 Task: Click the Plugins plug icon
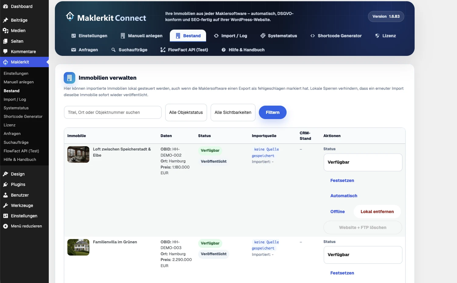pos(5,184)
